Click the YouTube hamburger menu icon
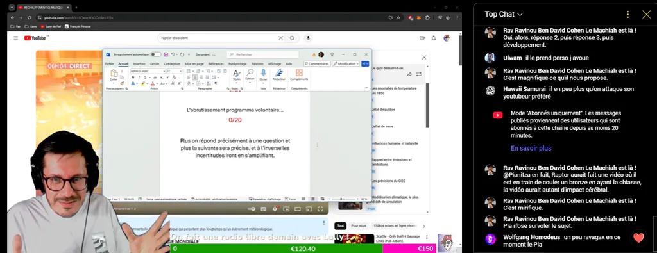Screen dimensions: 657x253 click(x=15, y=38)
